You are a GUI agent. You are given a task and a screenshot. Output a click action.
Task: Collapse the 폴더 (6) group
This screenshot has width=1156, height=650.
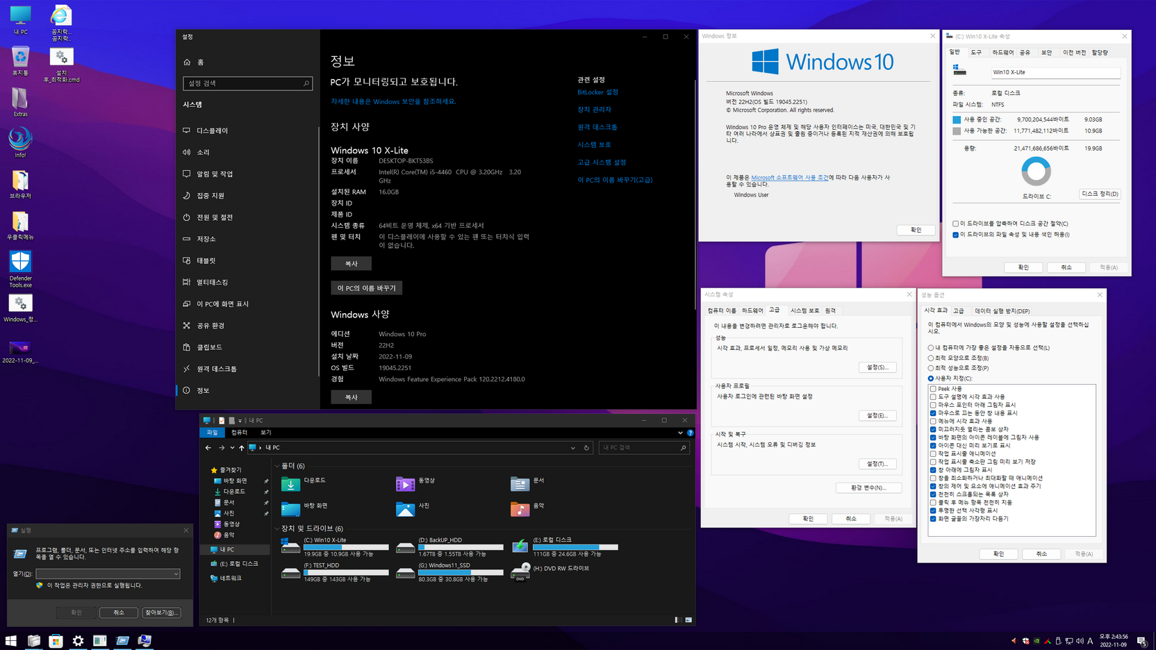click(x=277, y=466)
